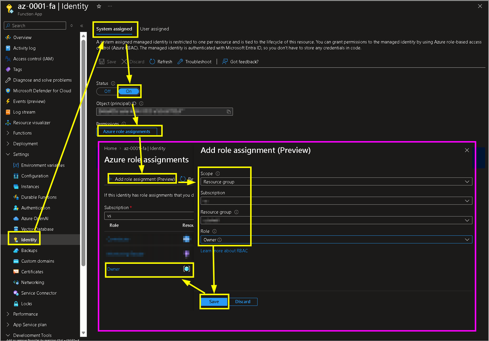
Task: Open the Subscription dropdown in role assignment panel
Action: point(336,201)
